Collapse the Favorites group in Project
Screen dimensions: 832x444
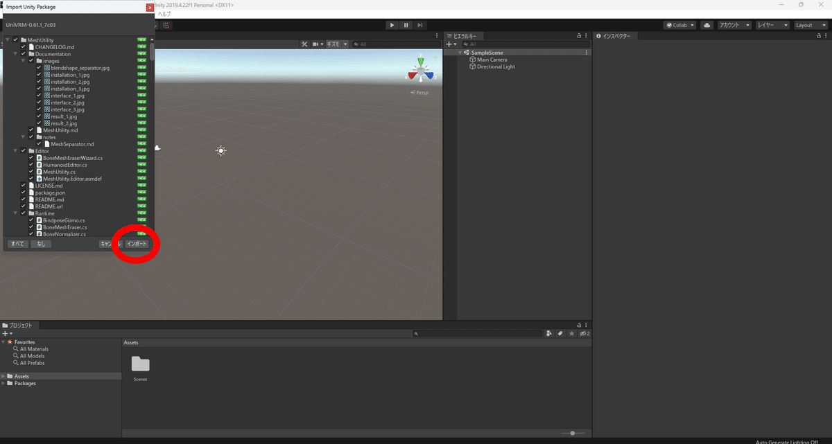pyautogui.click(x=3, y=342)
